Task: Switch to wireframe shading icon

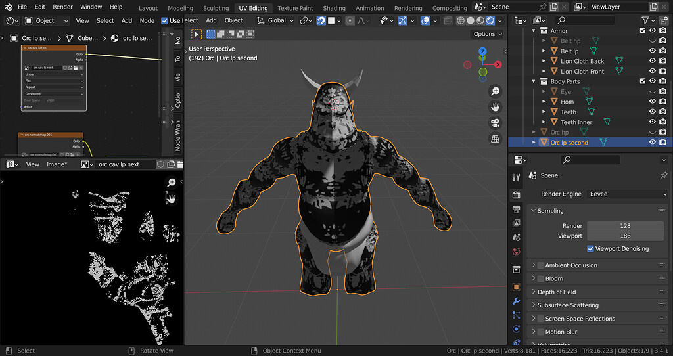Action: pyautogui.click(x=461, y=20)
